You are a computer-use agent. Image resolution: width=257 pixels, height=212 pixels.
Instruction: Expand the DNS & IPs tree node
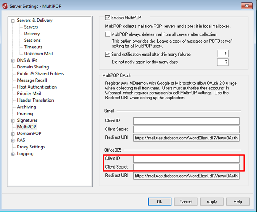pyautogui.click(x=13, y=60)
